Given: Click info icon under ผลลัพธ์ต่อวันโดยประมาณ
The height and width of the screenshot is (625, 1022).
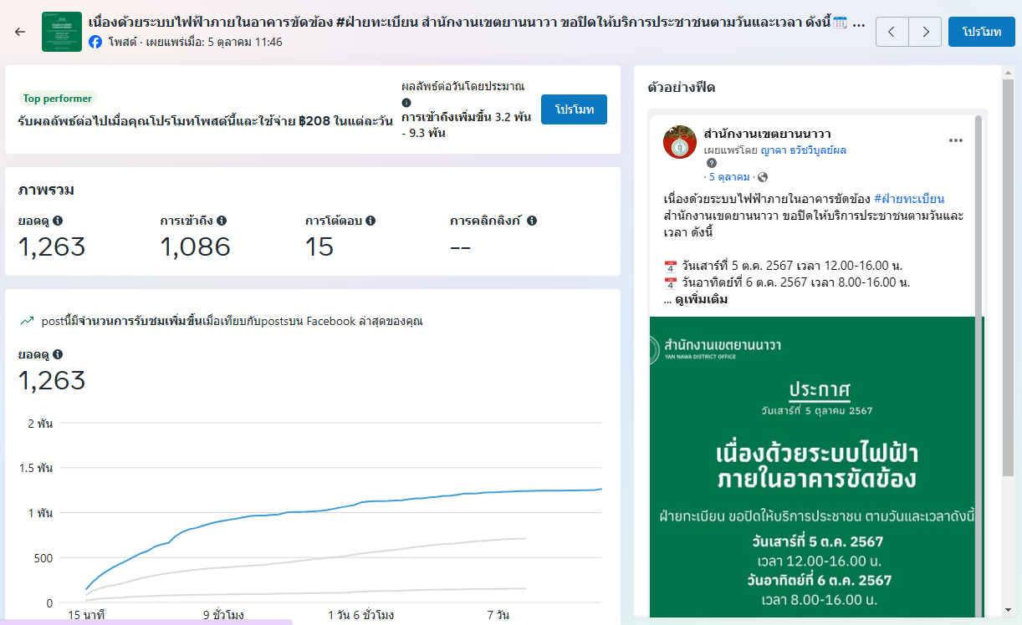Looking at the screenshot, I should click(x=406, y=102).
